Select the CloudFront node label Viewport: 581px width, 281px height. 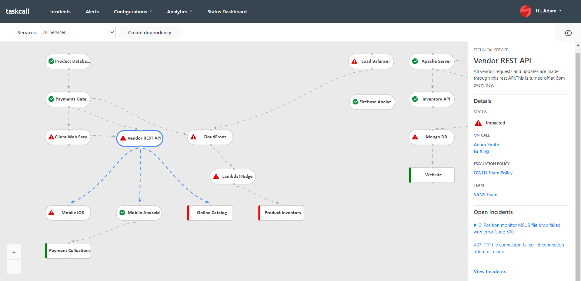pos(215,137)
